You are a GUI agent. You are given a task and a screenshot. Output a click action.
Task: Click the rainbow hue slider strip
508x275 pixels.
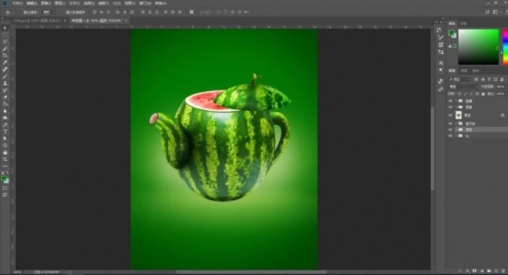[505, 47]
